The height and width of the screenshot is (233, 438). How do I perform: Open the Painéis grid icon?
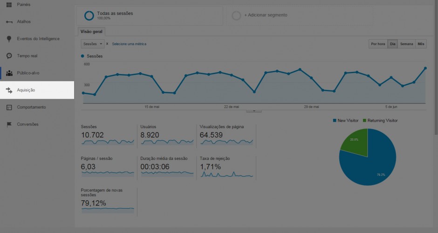click(9, 5)
